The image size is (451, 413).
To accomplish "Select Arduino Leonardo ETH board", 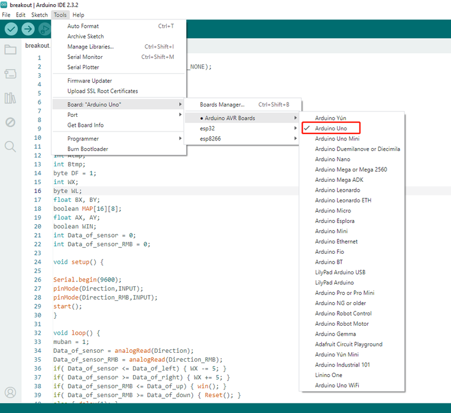I will pos(352,201).
